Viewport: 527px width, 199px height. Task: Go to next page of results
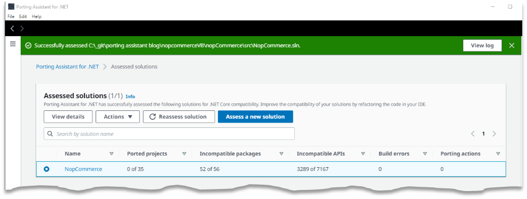tap(494, 134)
